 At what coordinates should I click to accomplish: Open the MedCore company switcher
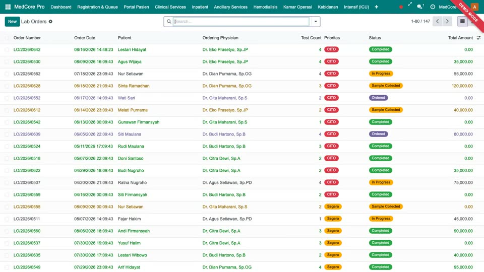448,7
